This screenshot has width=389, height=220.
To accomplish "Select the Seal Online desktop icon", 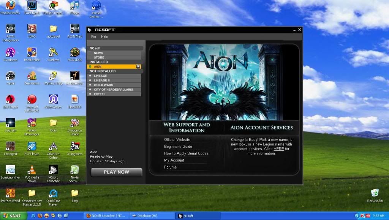I will (32, 78).
